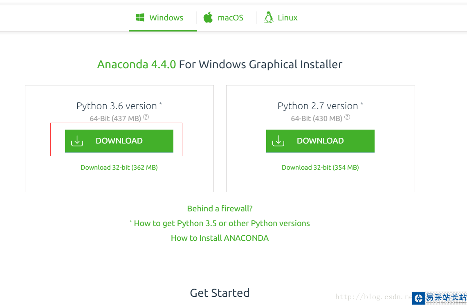
Task: Download 32-bit (362 MB) Python 3.6 installer
Action: pyautogui.click(x=119, y=167)
